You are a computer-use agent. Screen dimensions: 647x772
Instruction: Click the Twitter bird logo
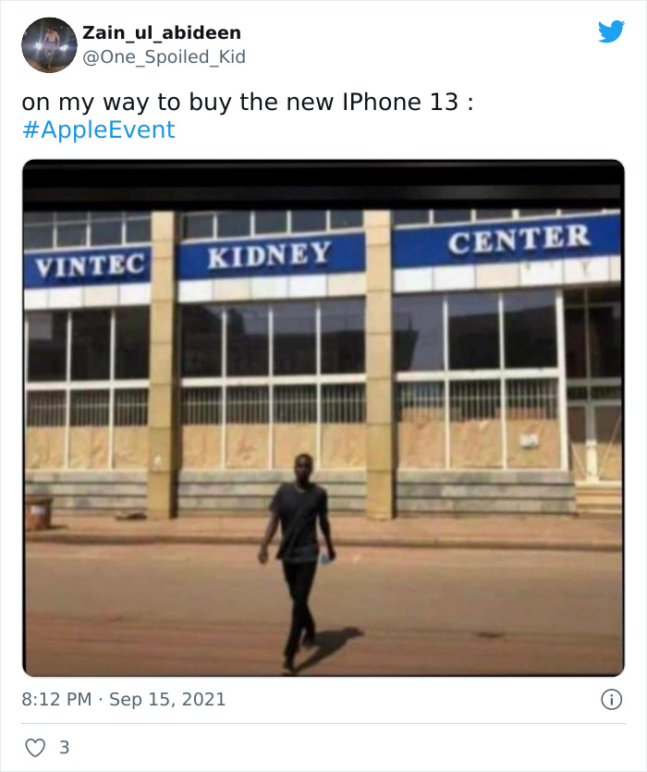(x=612, y=31)
